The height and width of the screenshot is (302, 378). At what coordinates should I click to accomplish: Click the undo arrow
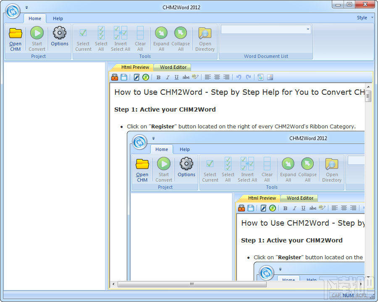point(239,77)
